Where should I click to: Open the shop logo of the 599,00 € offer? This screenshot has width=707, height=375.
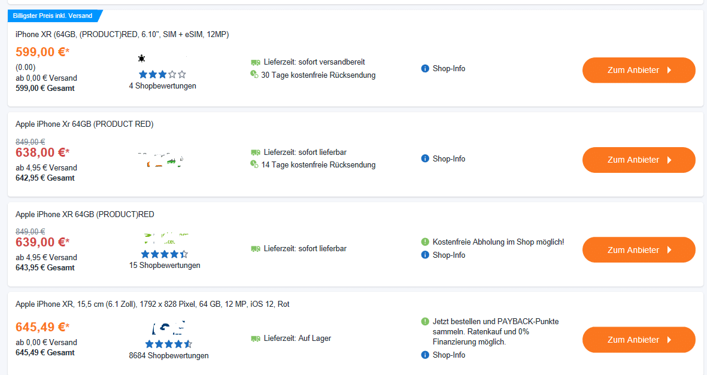(162, 59)
